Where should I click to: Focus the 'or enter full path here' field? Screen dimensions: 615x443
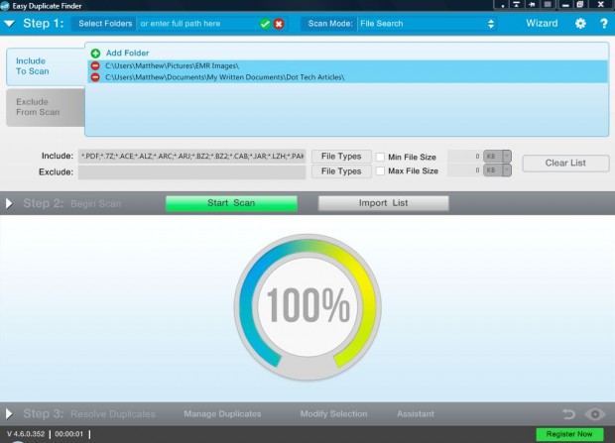tap(196, 24)
